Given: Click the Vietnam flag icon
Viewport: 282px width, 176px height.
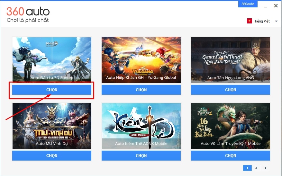Looking at the screenshot, I should point(250,21).
